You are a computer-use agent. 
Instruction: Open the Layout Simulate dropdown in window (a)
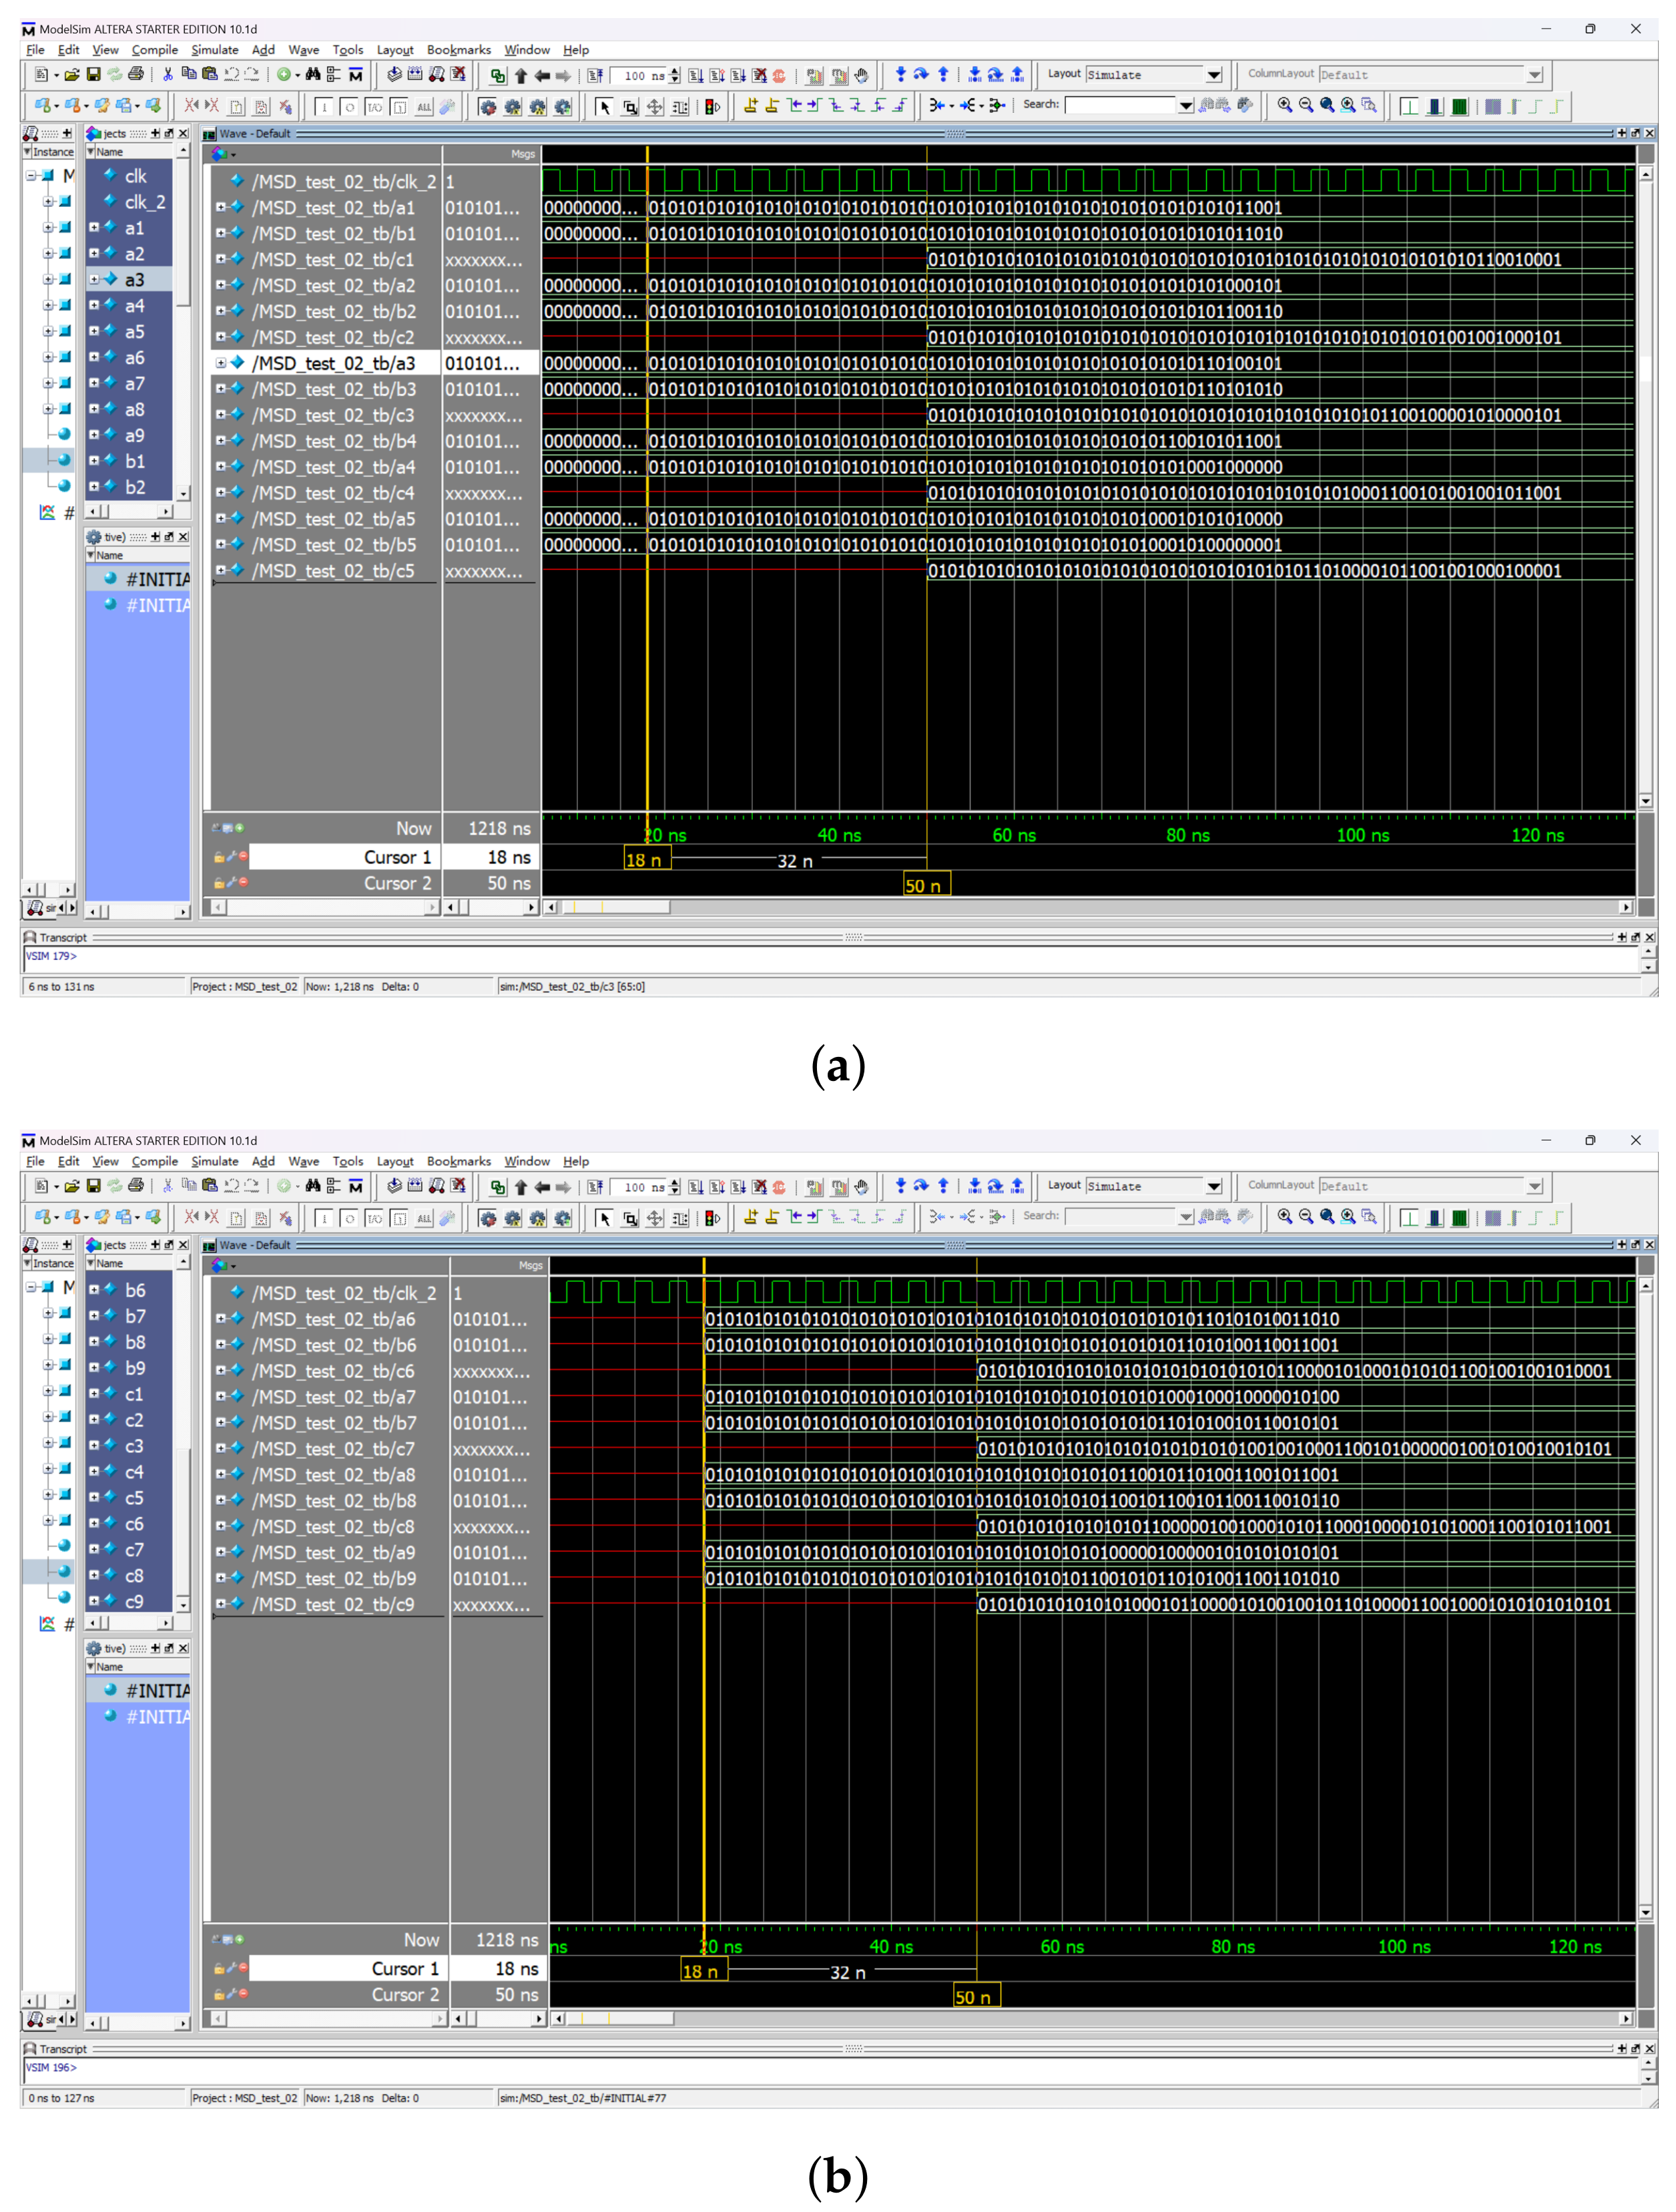1213,75
